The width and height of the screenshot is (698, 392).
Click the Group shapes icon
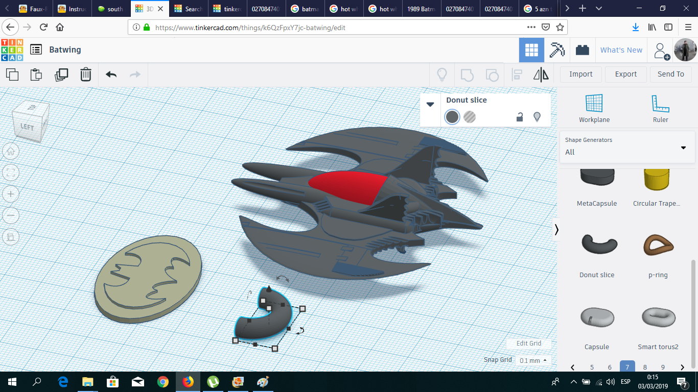coord(467,75)
